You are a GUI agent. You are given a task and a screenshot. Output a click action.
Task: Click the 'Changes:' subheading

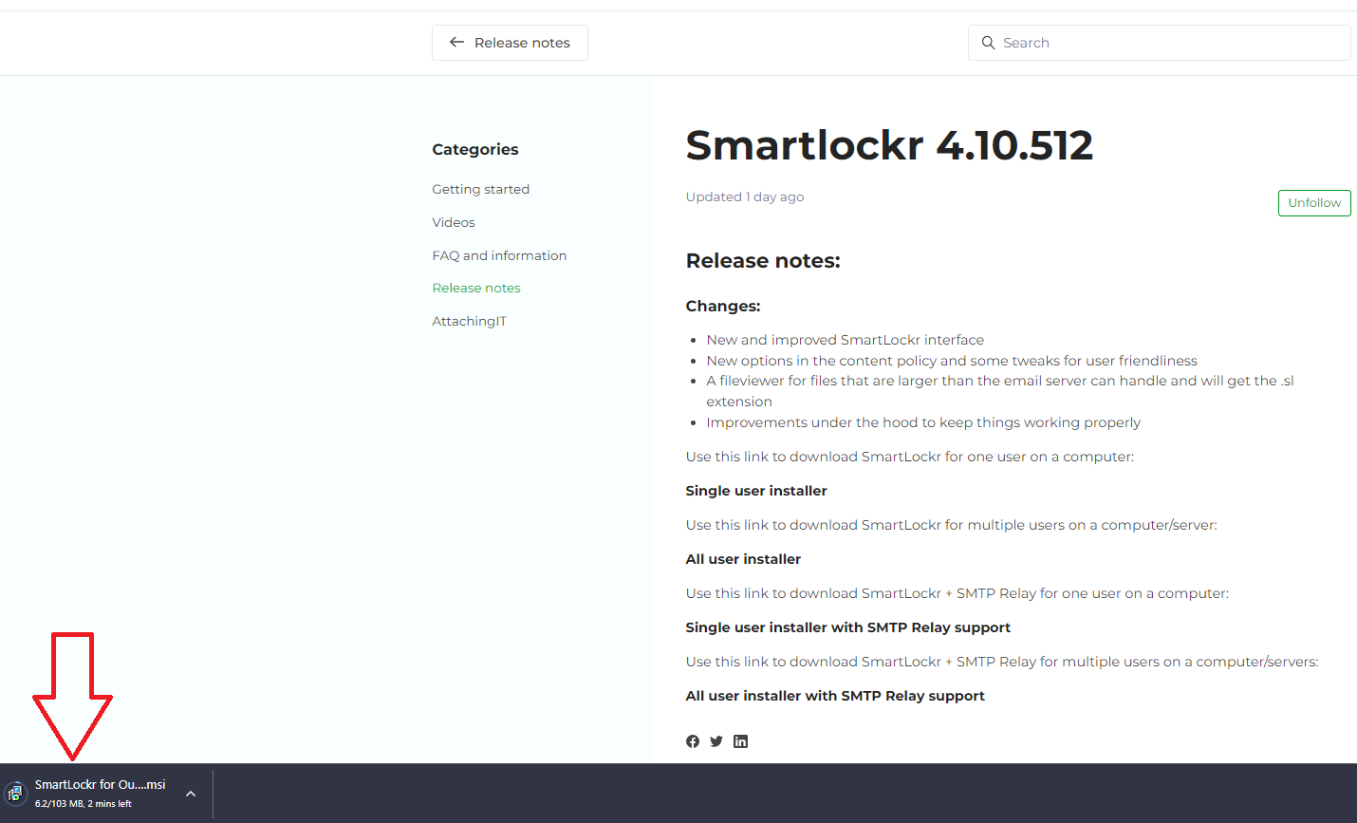click(x=723, y=306)
